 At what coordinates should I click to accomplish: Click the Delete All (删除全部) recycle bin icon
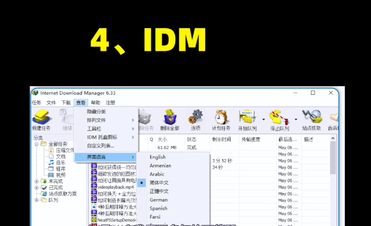click(x=170, y=117)
